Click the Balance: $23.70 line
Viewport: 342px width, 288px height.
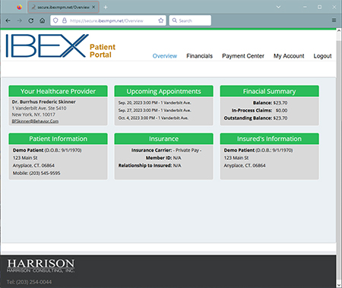coord(270,103)
